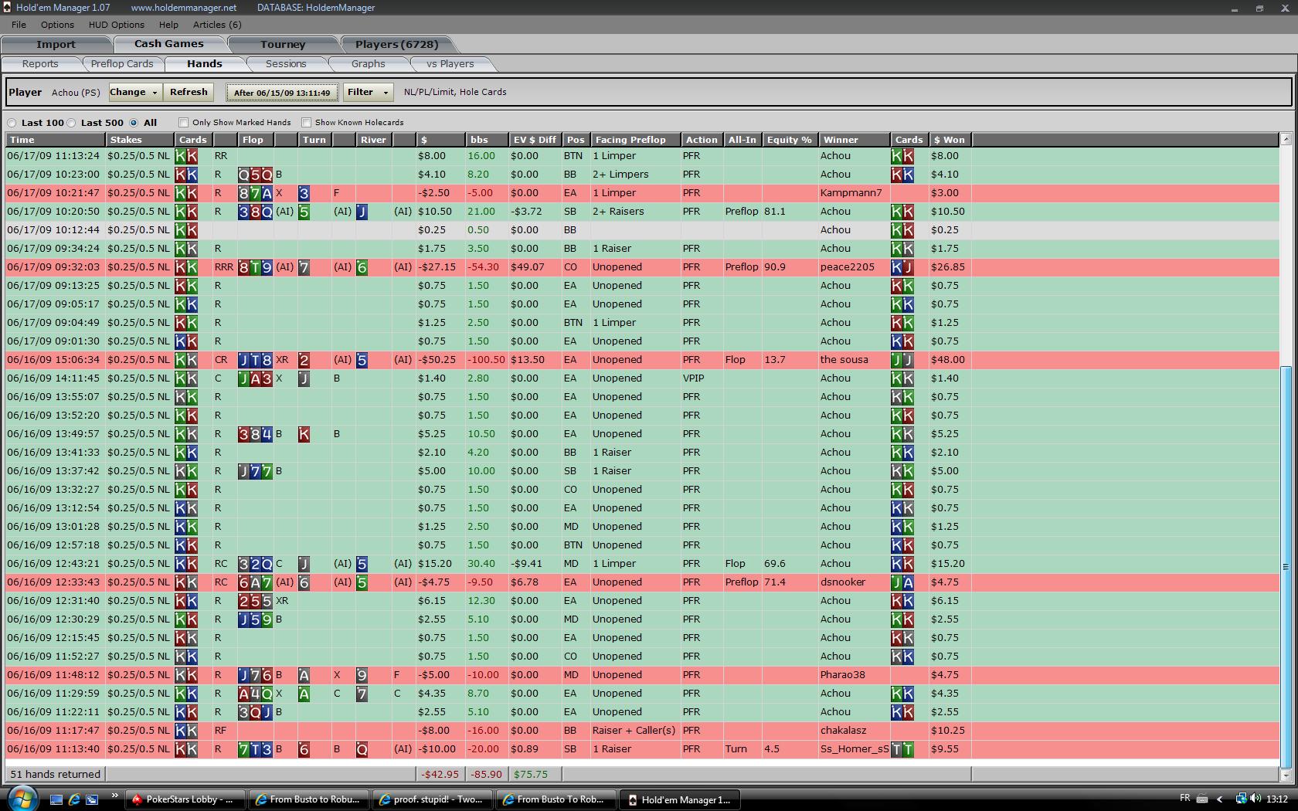1298x811 pixels.
Task: Click the JT8 flop cards in the 15:06:34 row
Action: (x=255, y=360)
